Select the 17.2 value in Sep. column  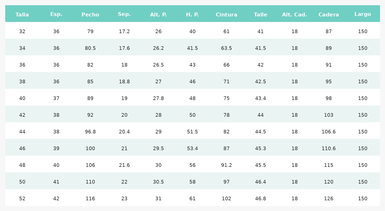tap(124, 32)
